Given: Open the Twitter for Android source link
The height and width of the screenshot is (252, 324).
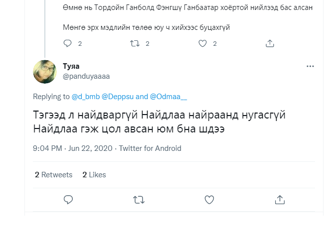Looking at the screenshot, I should click(150, 148).
